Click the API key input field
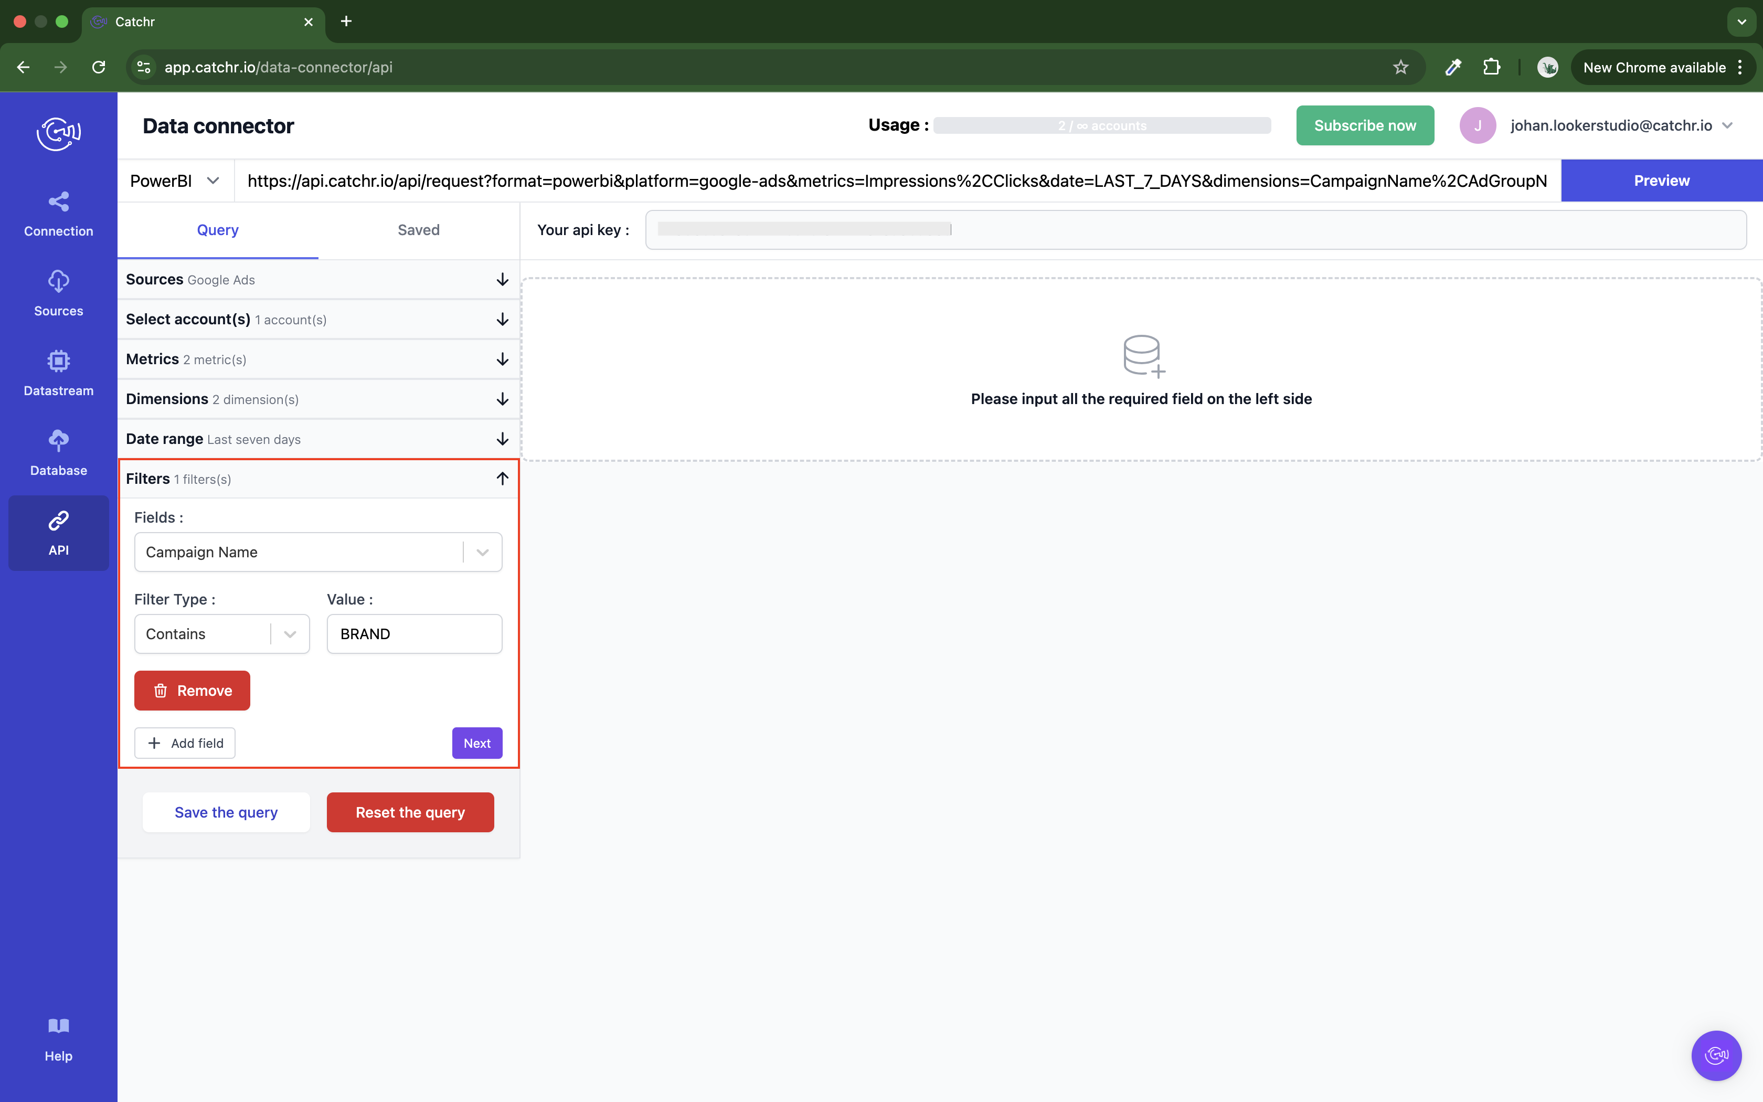This screenshot has height=1102, width=1763. pyautogui.click(x=1195, y=230)
